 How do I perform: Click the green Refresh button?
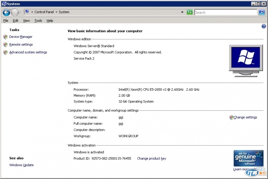[190, 12]
